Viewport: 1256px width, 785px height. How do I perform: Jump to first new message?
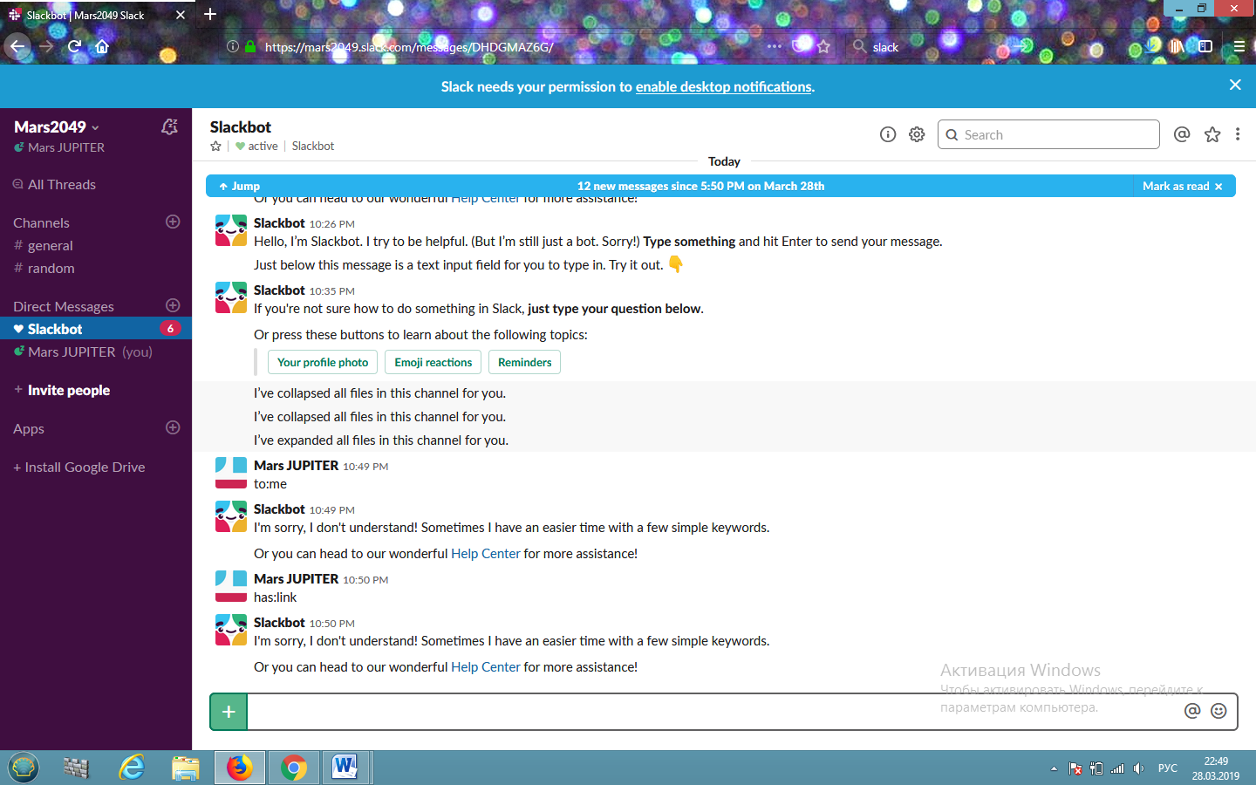click(240, 186)
